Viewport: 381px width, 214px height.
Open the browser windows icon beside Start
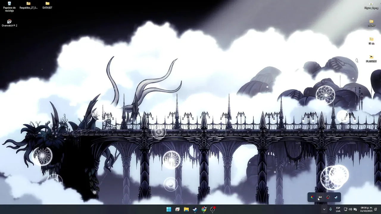[177, 209]
